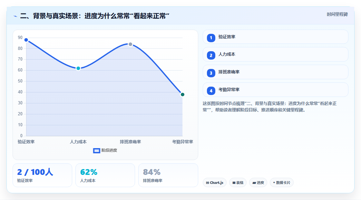Click the section title 二、背景与真实场景

[95, 16]
